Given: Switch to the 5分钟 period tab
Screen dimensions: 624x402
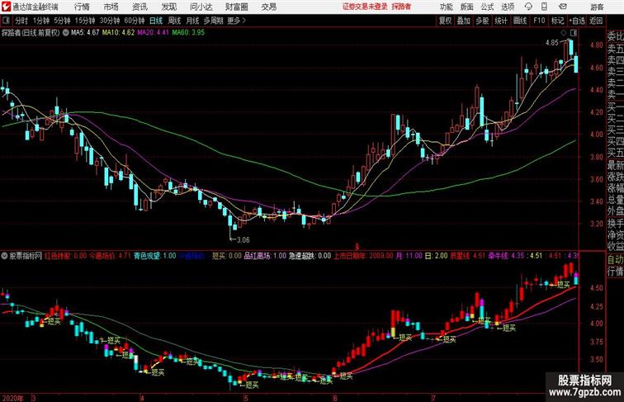Looking at the screenshot, I should point(62,21).
